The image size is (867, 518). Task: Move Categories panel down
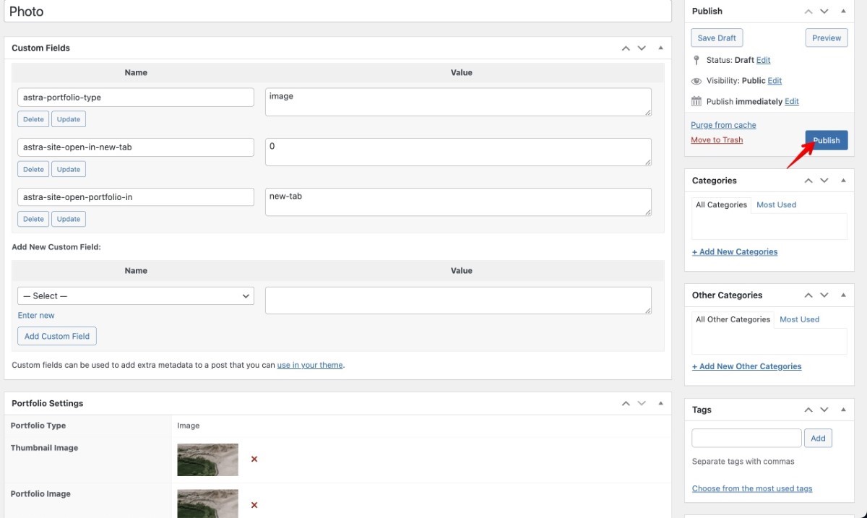tap(824, 181)
